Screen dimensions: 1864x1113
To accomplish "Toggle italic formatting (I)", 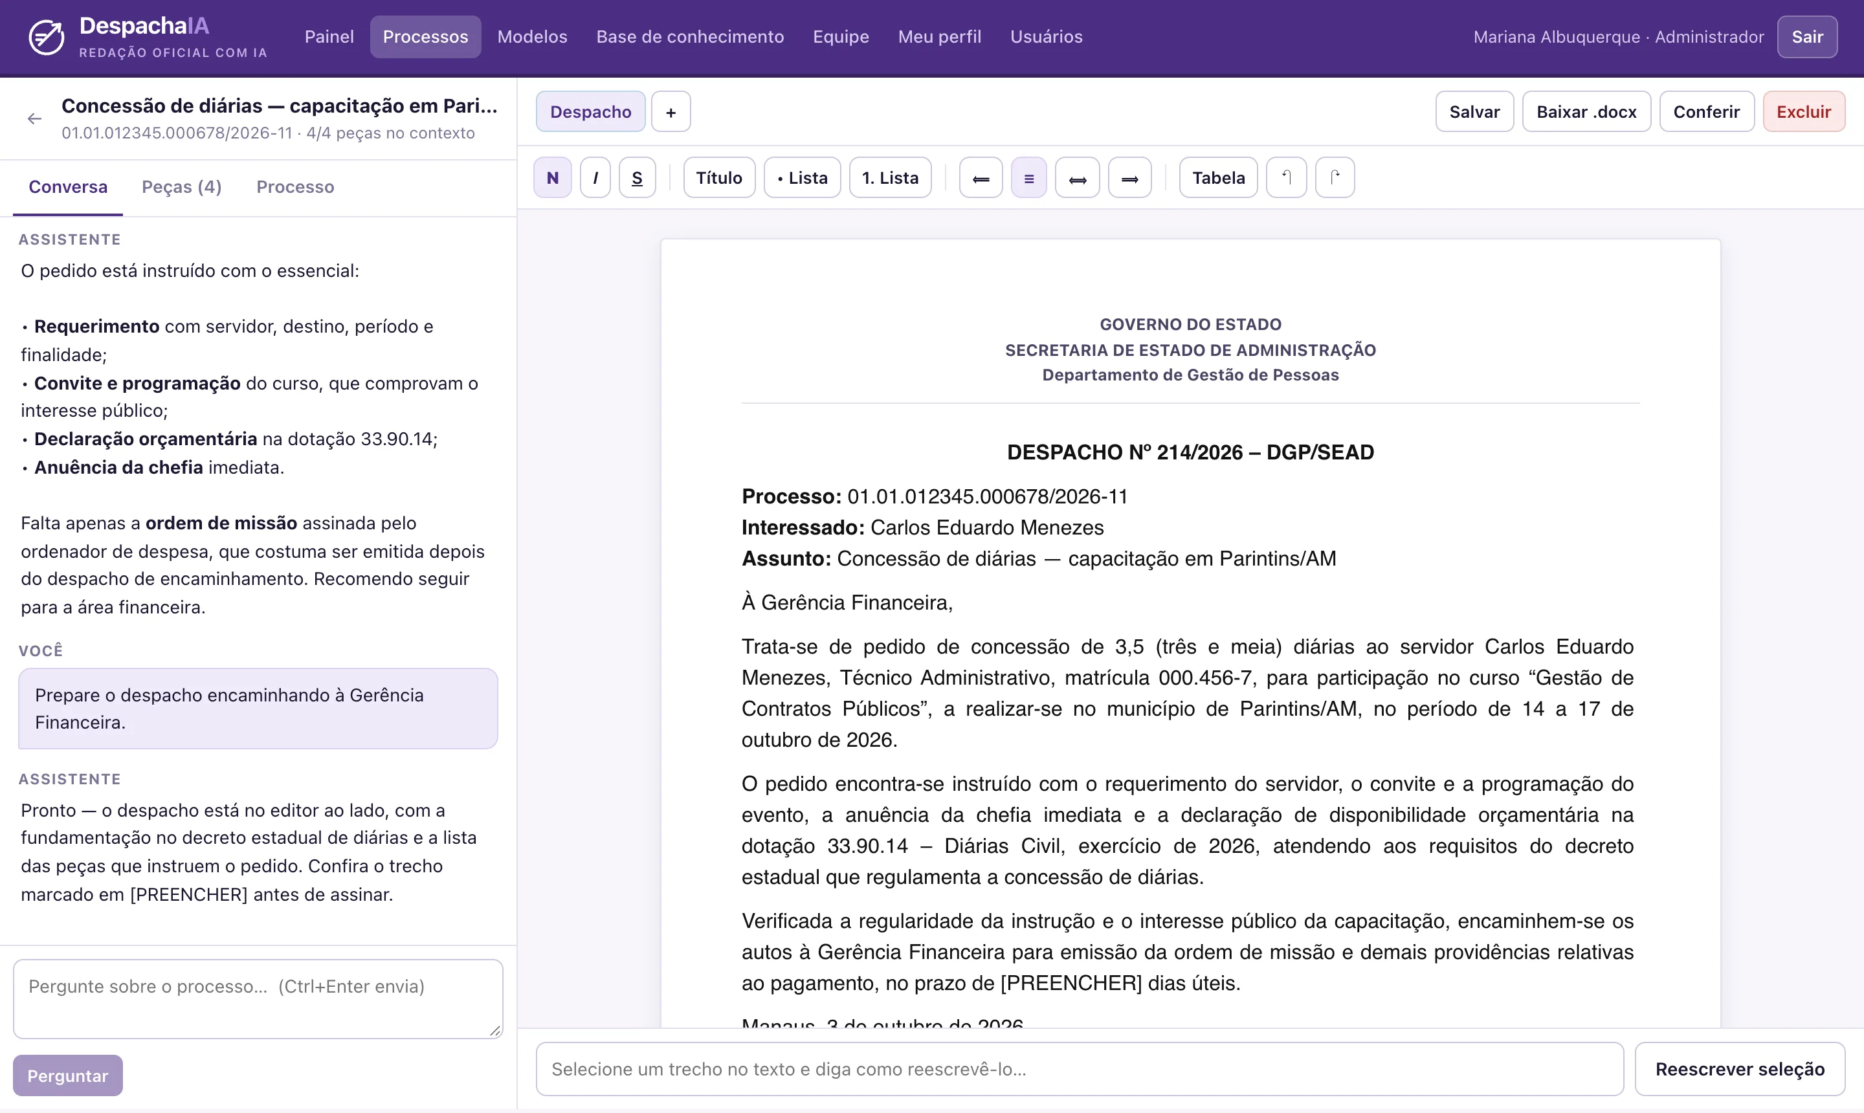I will click(x=595, y=178).
